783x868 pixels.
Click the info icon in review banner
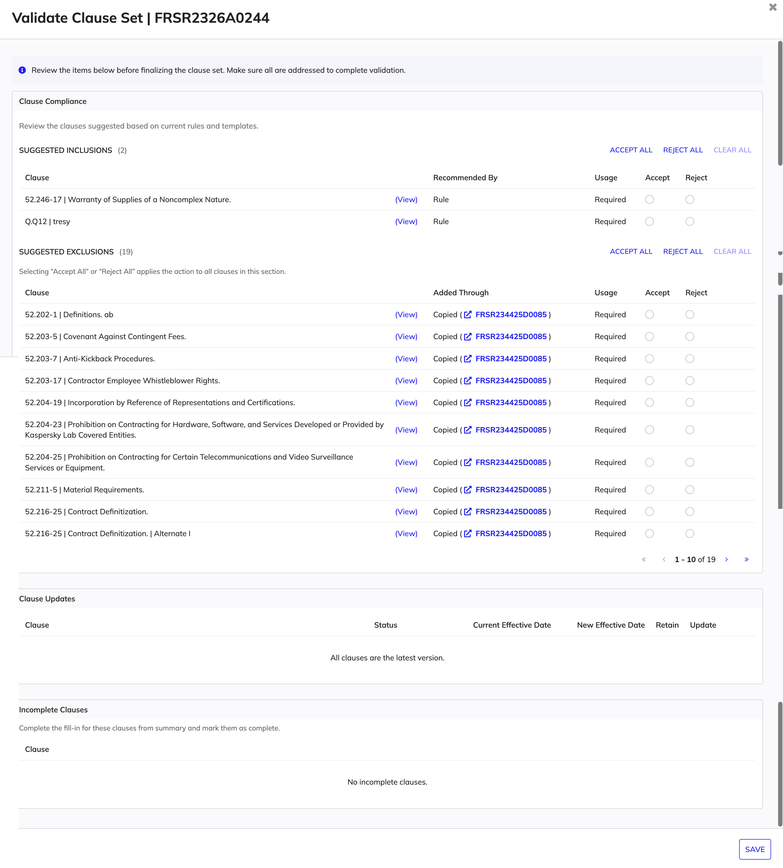[22, 70]
